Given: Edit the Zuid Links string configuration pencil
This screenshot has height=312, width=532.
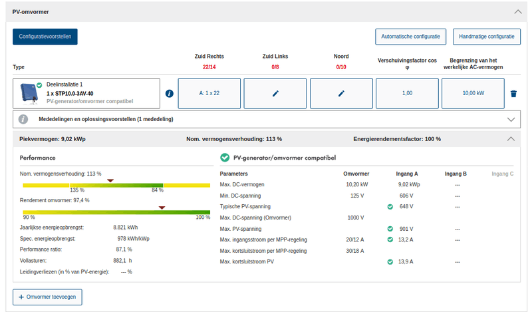Looking at the screenshot, I should (x=275, y=94).
